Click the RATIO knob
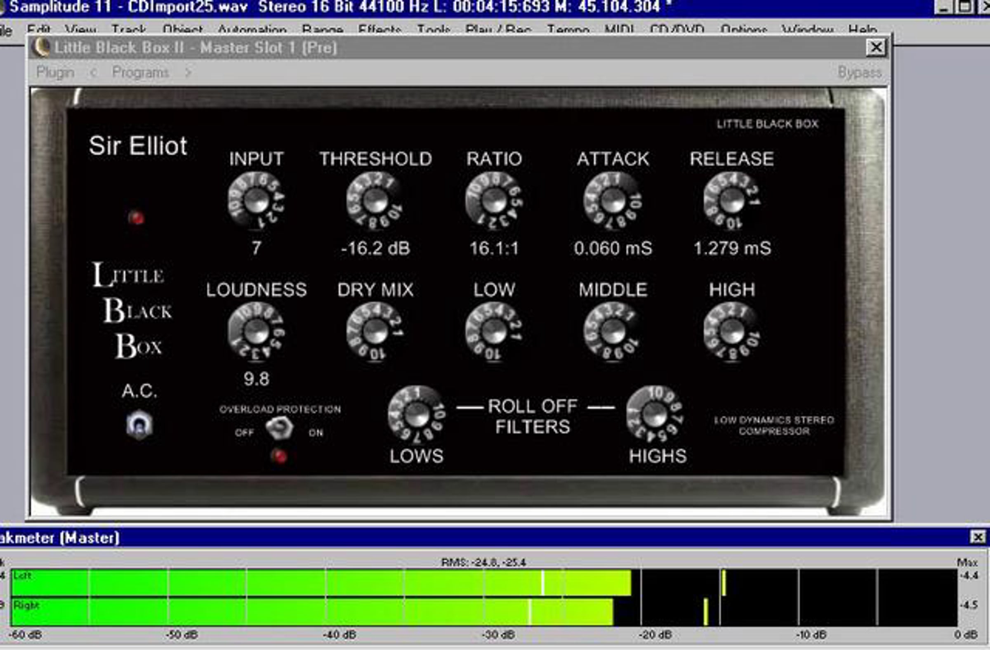This screenshot has height=650, width=990. click(x=494, y=201)
